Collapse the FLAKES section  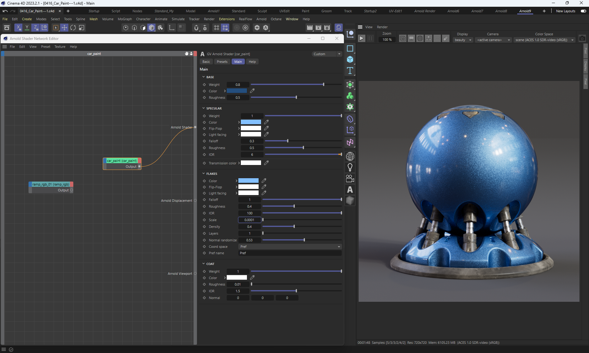coord(203,174)
